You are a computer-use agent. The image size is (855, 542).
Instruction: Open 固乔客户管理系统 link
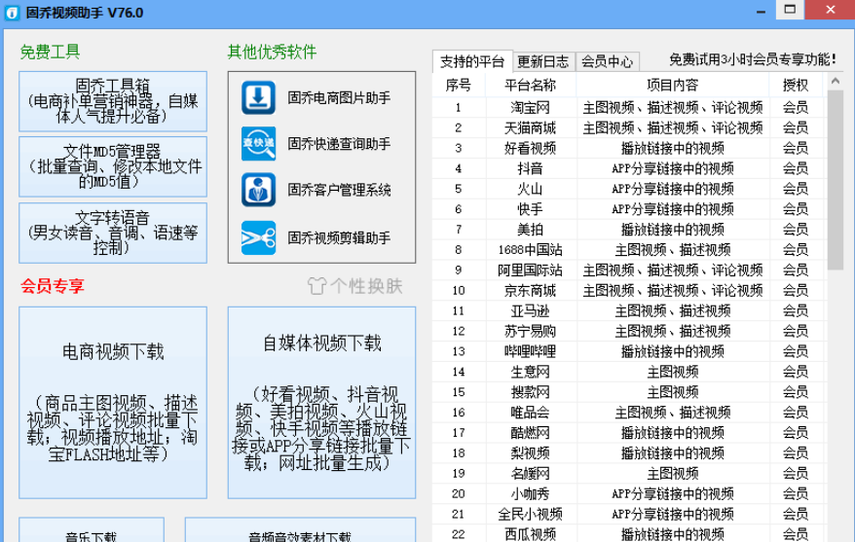click(339, 190)
